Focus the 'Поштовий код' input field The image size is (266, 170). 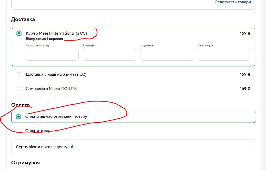pos(52,55)
